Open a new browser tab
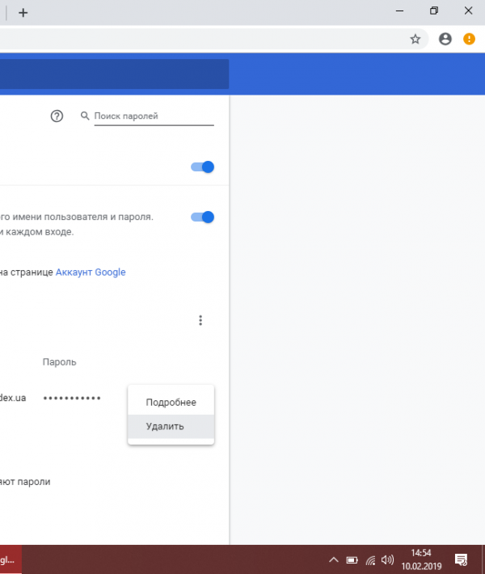 (x=23, y=13)
